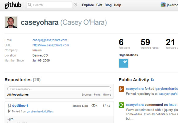178x123 pixels.
Task: Open garybernhardt link in fork activity
Action: point(167,89)
